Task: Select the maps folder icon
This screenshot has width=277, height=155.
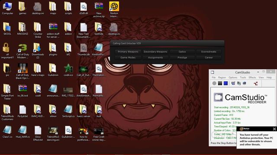Action: (53, 8)
